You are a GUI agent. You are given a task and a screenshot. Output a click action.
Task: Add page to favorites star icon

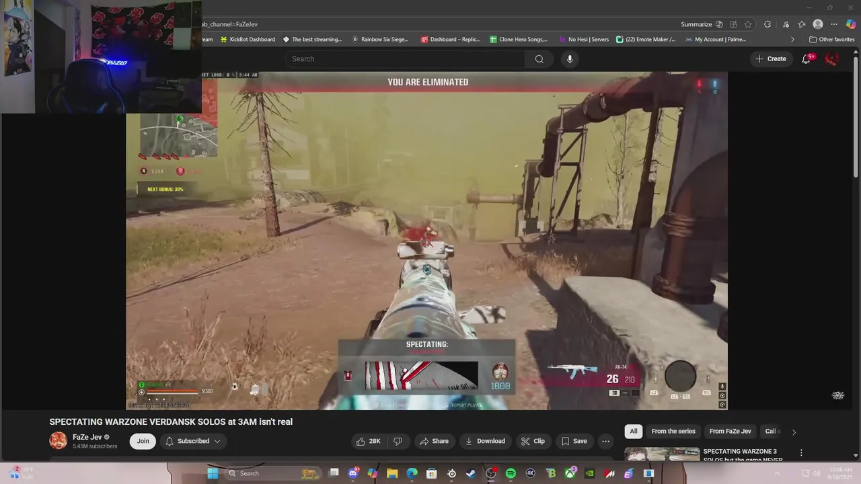click(748, 24)
